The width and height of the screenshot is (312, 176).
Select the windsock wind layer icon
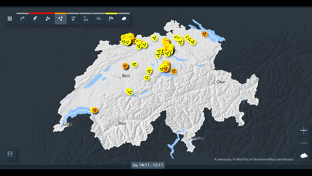point(111,19)
